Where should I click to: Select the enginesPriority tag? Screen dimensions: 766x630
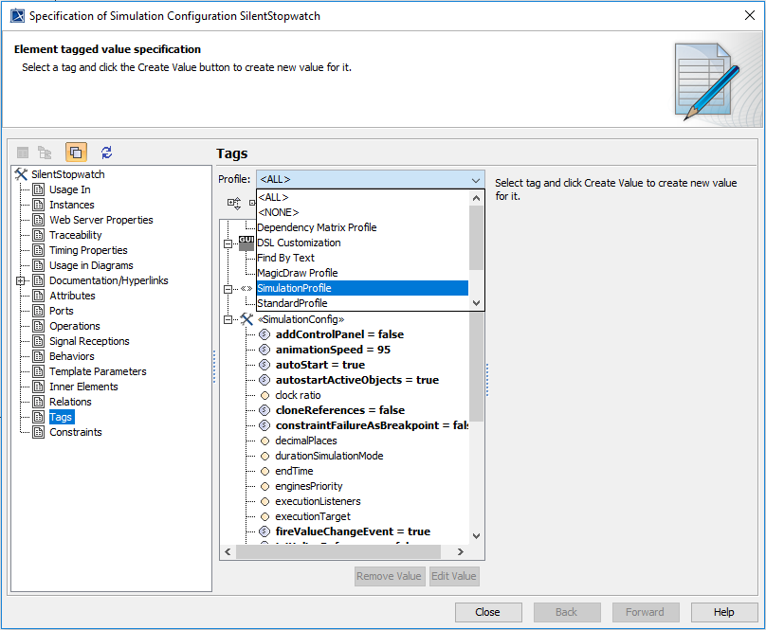tap(309, 486)
